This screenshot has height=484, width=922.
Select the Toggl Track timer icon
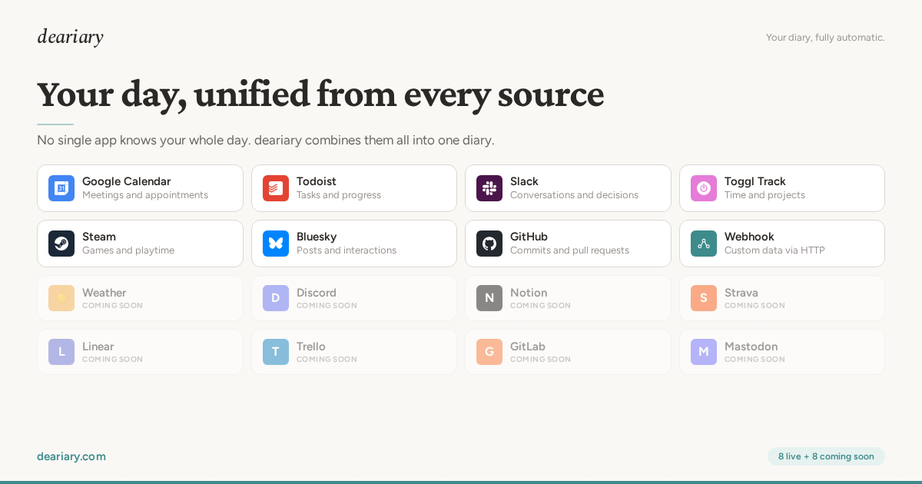click(x=704, y=187)
